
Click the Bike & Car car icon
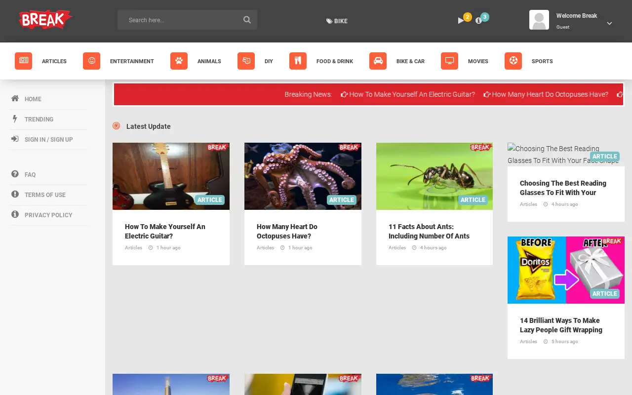(378, 61)
